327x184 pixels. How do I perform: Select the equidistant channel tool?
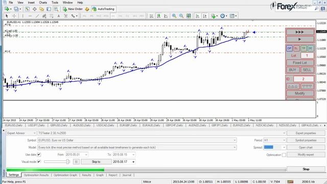(44, 16)
